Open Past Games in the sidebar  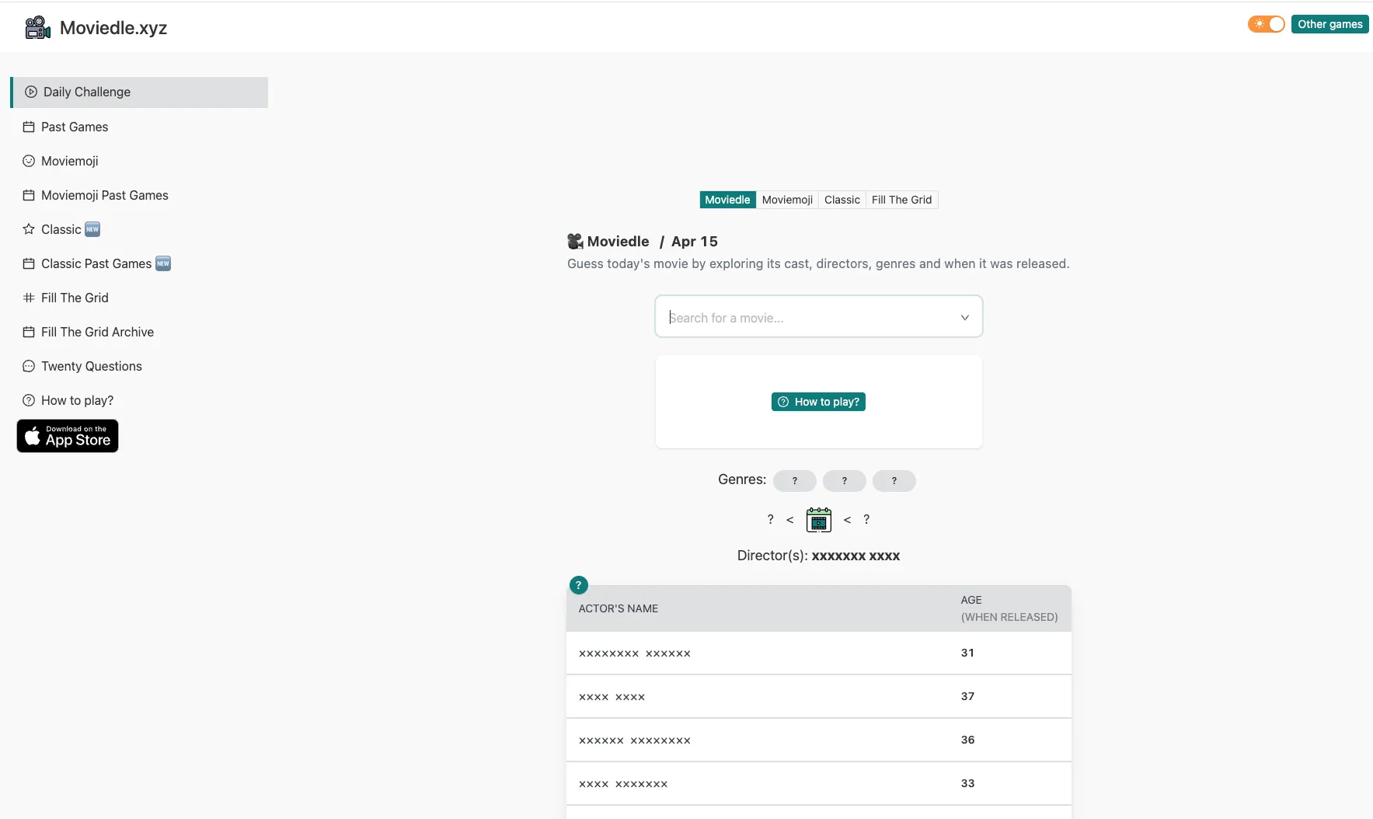pyautogui.click(x=75, y=127)
